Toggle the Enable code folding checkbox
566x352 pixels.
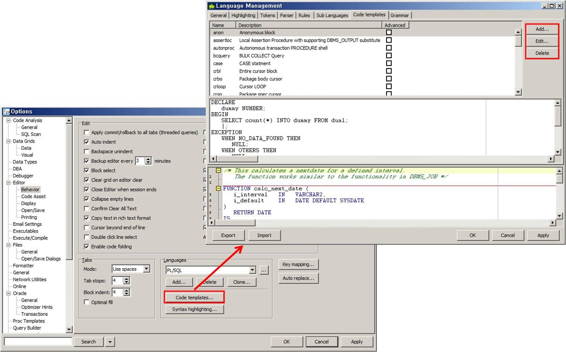[x=87, y=247]
